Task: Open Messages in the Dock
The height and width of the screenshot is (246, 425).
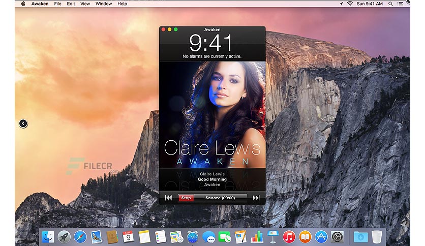Action: pos(209,237)
